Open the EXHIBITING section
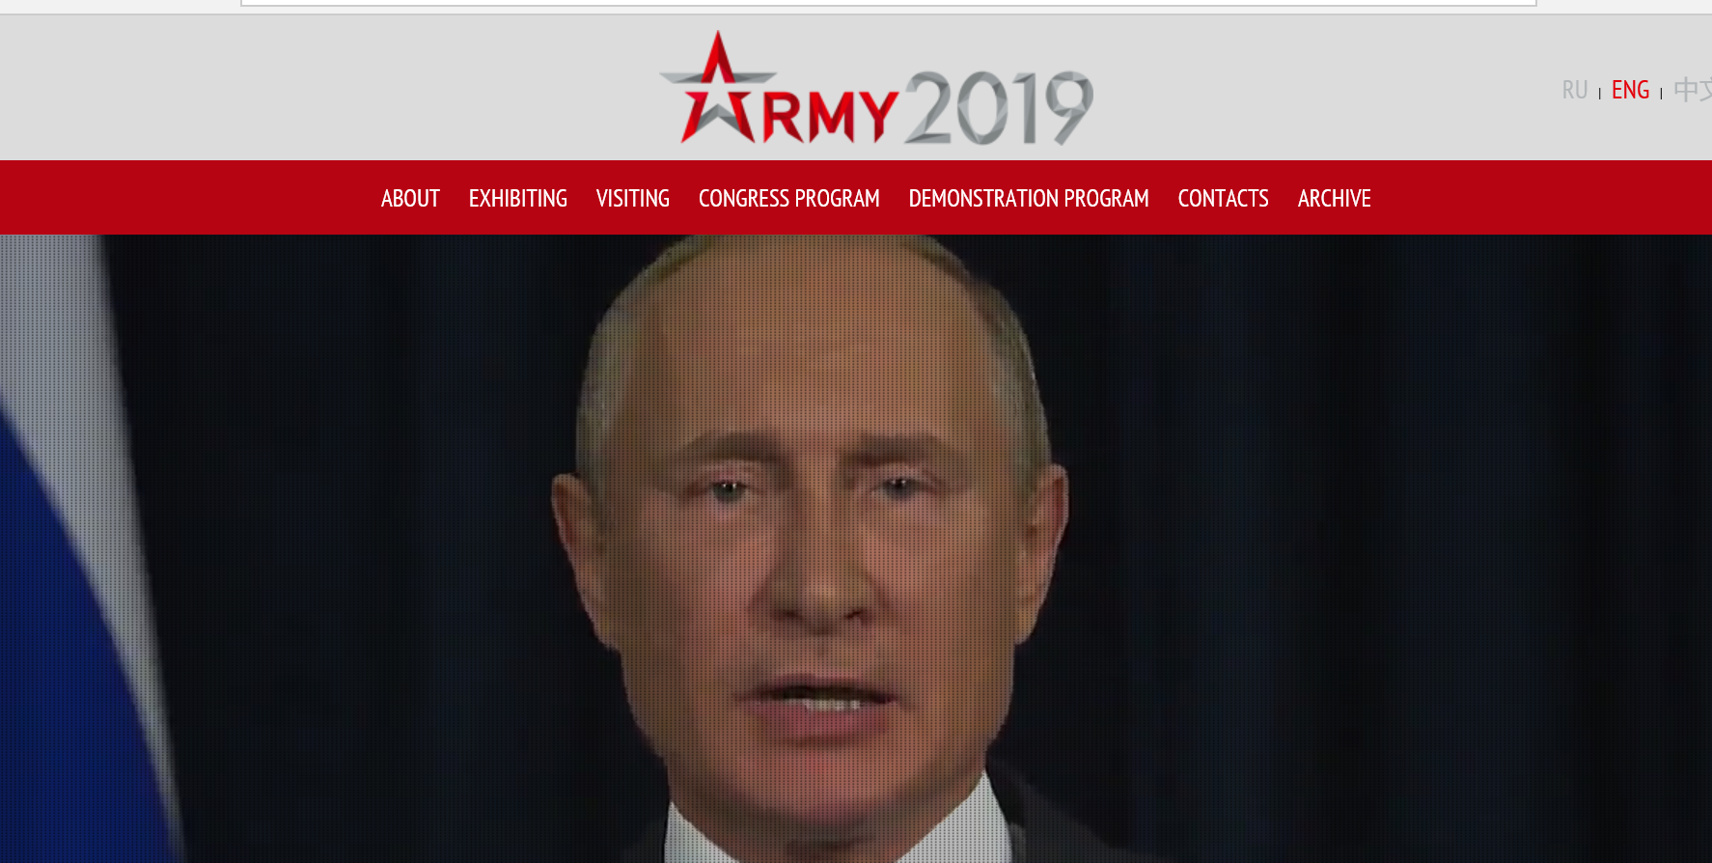This screenshot has width=1712, height=863. [x=518, y=198]
